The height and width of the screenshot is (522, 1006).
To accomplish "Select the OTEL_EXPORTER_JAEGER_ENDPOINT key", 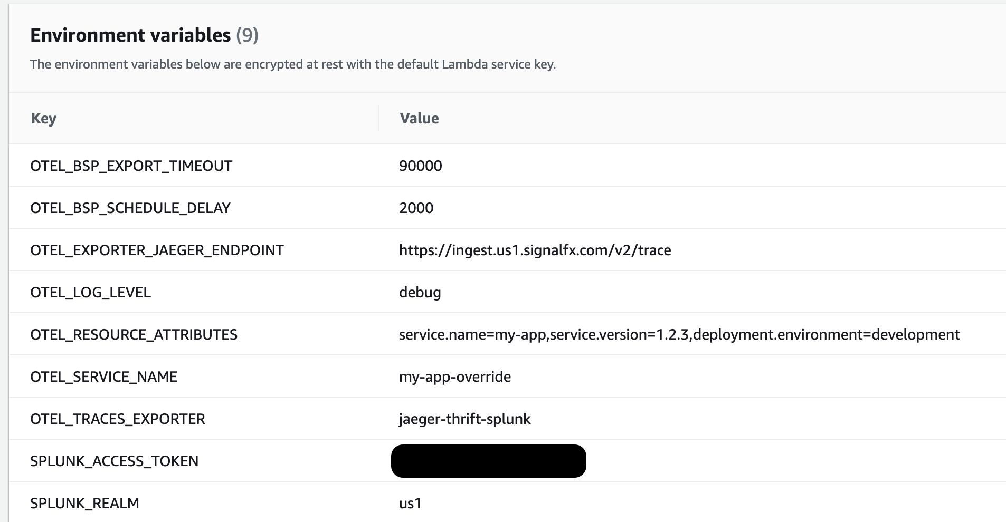I will click(x=157, y=250).
